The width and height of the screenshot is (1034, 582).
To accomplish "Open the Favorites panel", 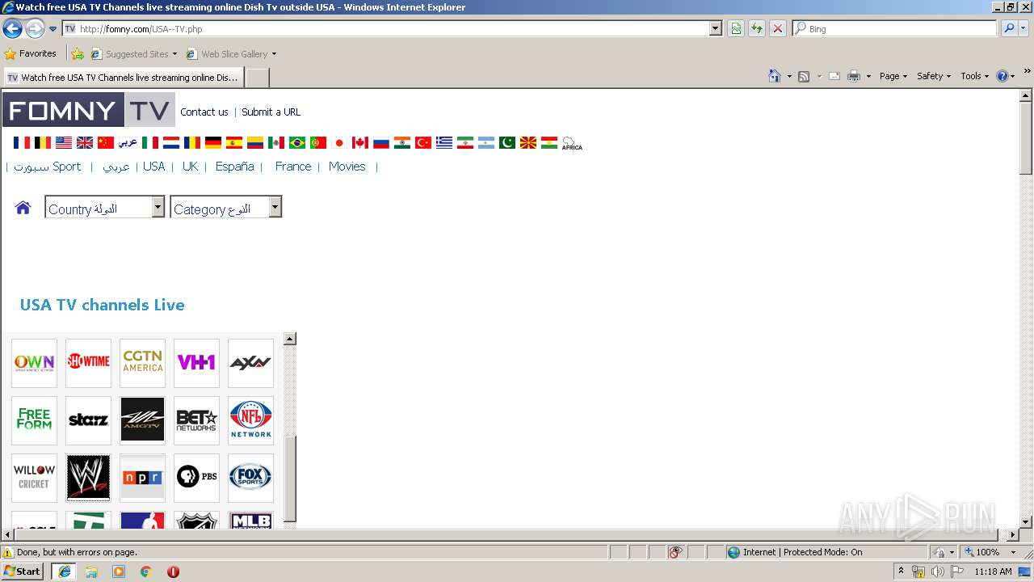I will pyautogui.click(x=31, y=54).
